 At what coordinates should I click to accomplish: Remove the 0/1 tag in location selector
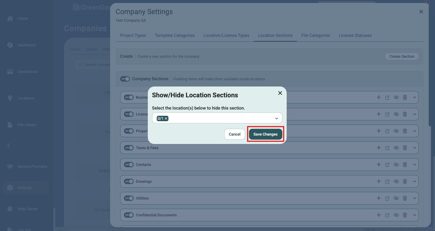166,118
